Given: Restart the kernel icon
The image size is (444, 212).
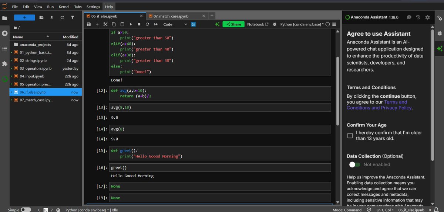Looking at the screenshot, I should pos(147,24).
